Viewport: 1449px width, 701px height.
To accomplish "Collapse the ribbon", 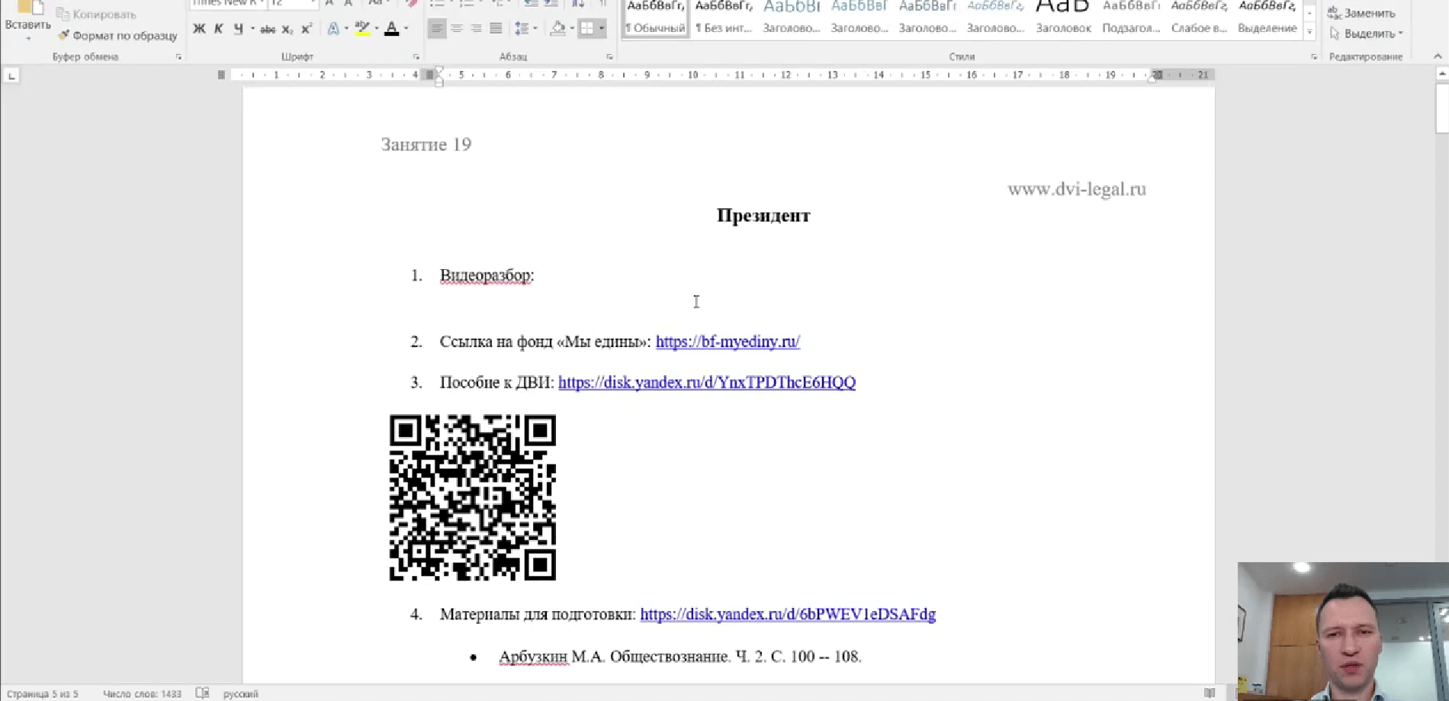I will [x=1438, y=56].
